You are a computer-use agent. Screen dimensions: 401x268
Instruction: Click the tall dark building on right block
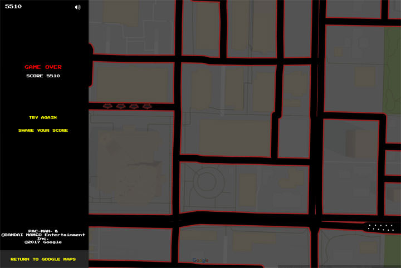[350, 143]
